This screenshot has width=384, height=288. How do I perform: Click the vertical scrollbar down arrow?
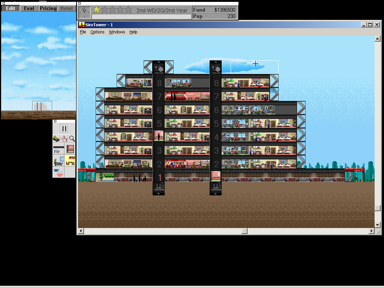pos(377,225)
